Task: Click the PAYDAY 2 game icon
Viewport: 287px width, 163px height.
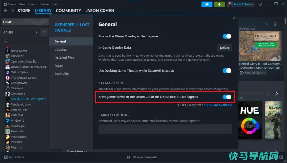Action: (8, 121)
